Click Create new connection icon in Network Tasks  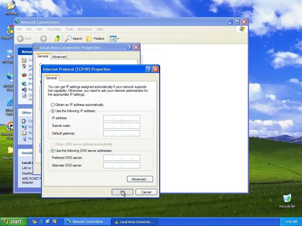[24, 60]
